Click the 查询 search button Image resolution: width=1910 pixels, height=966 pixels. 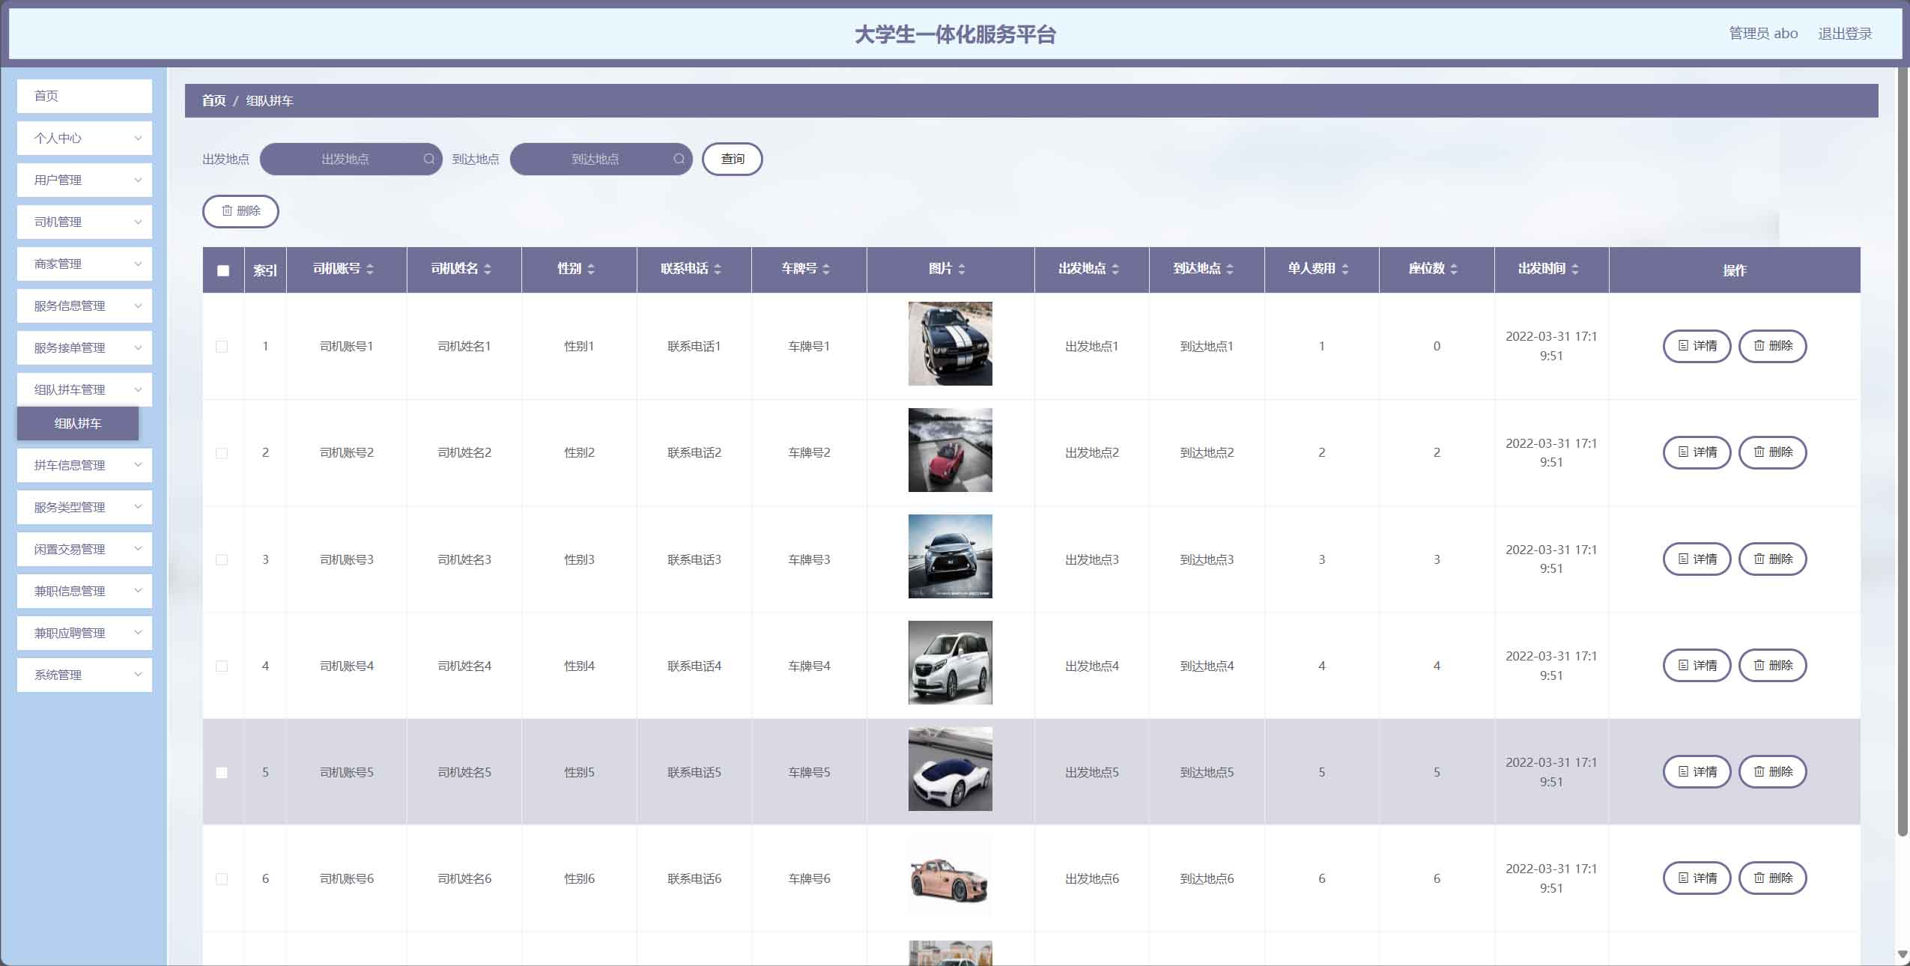pyautogui.click(x=732, y=159)
